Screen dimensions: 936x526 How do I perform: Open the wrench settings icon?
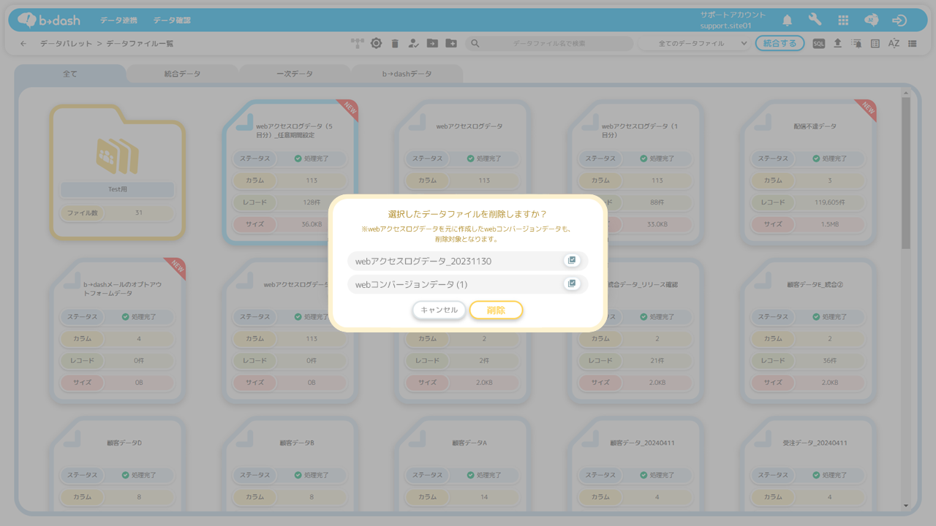point(815,20)
